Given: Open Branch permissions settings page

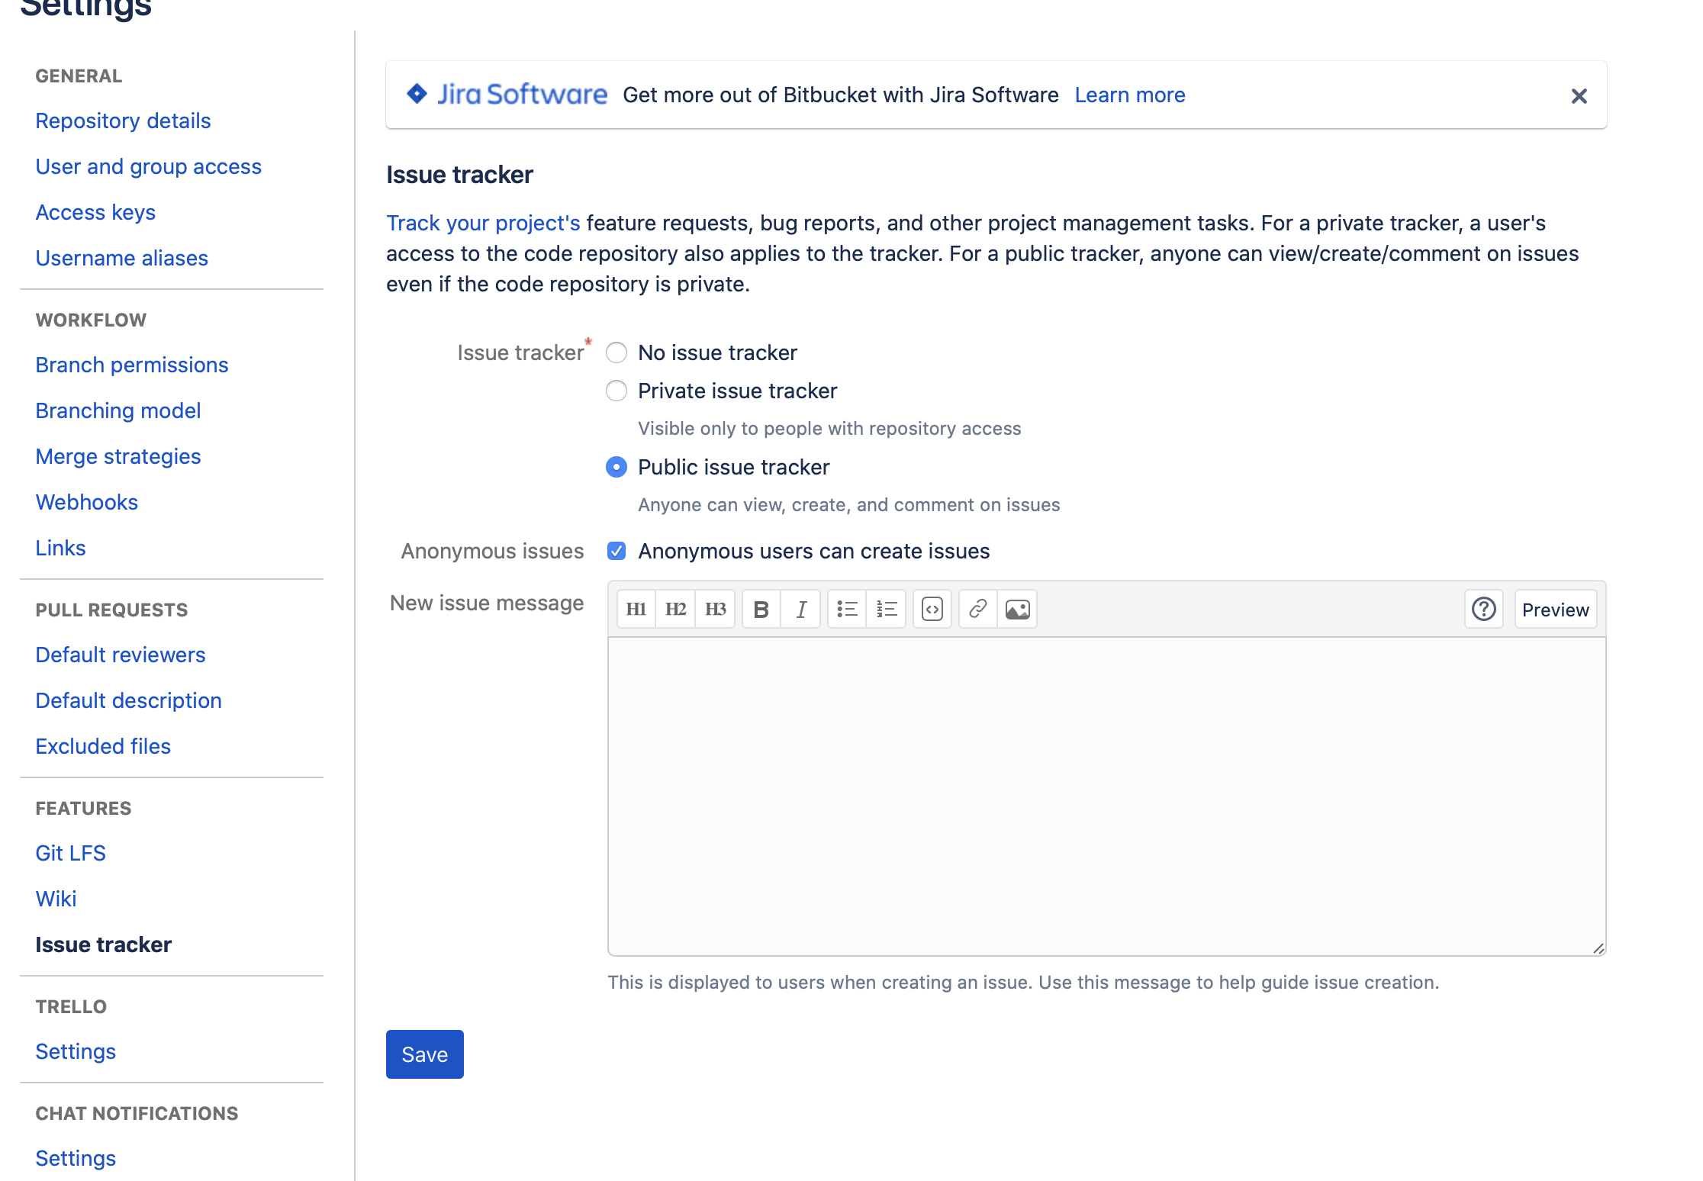Looking at the screenshot, I should (132, 365).
